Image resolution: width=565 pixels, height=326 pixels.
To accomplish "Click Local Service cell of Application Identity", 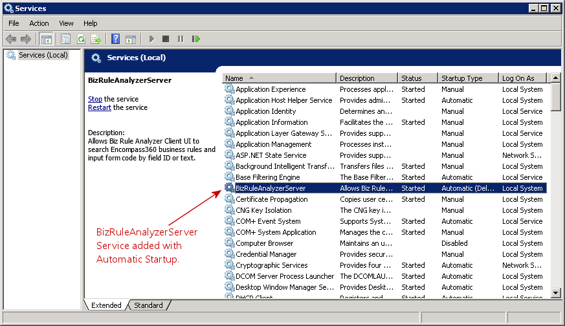I will (522, 111).
